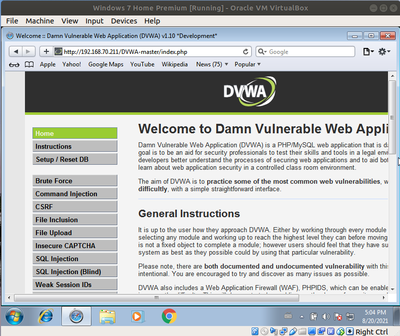Open the Insecure CAPTCHA module

[75, 246]
